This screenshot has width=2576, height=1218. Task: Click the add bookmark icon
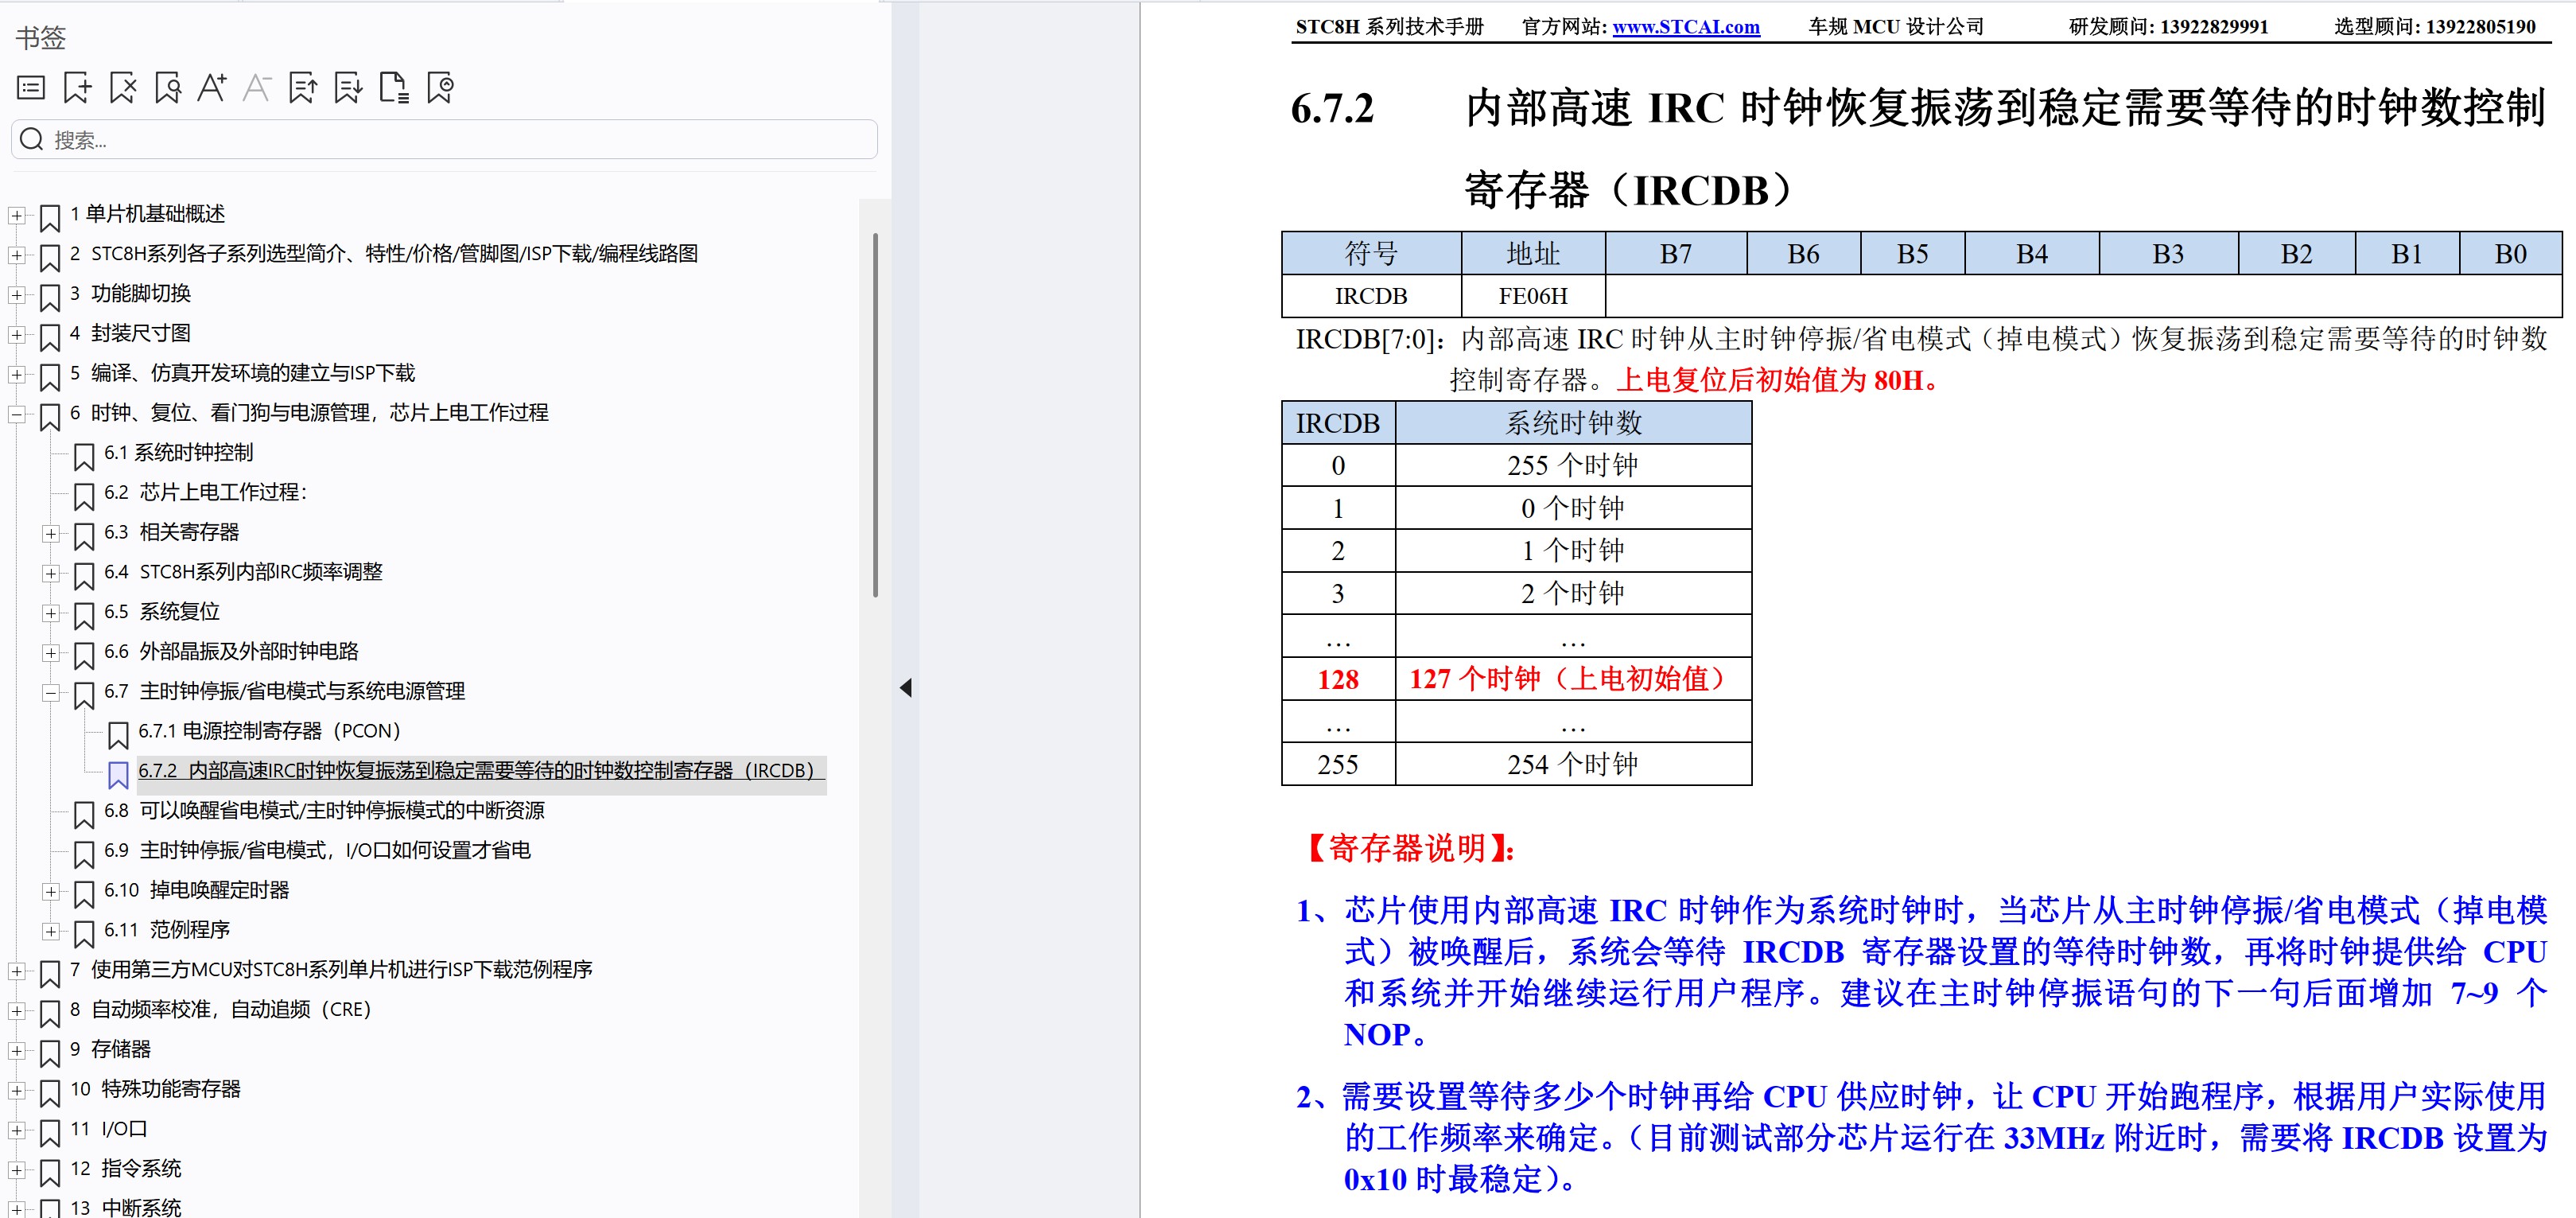(x=77, y=88)
